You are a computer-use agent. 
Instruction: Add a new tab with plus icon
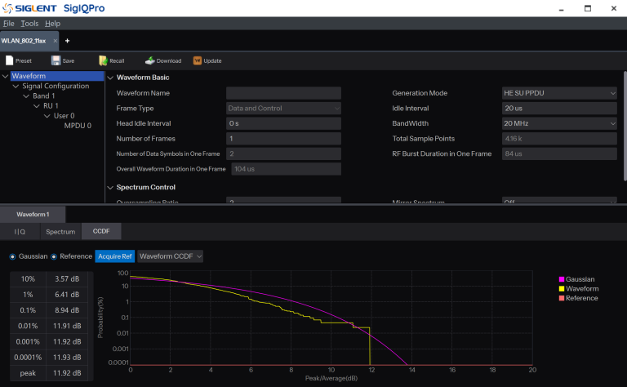click(x=67, y=40)
